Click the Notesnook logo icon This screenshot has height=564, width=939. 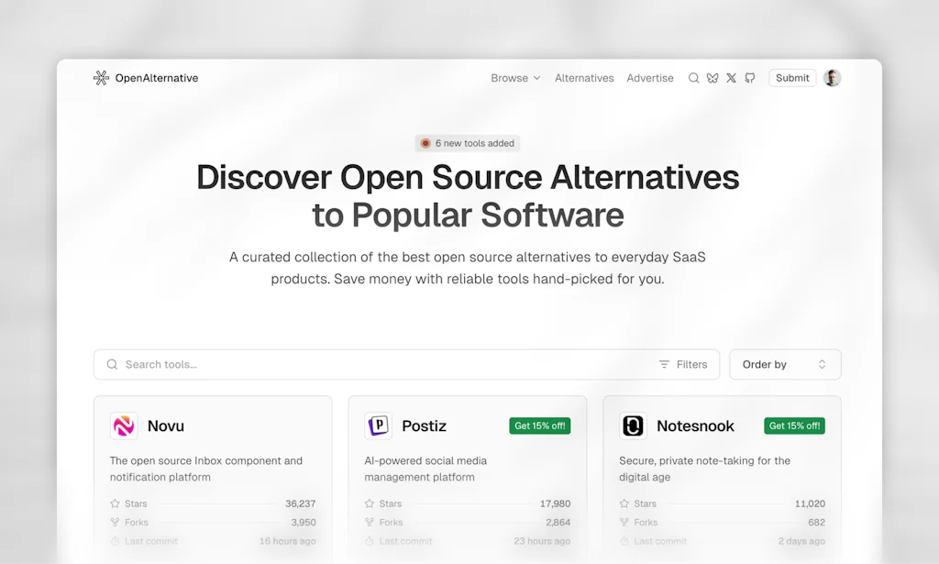click(x=635, y=426)
